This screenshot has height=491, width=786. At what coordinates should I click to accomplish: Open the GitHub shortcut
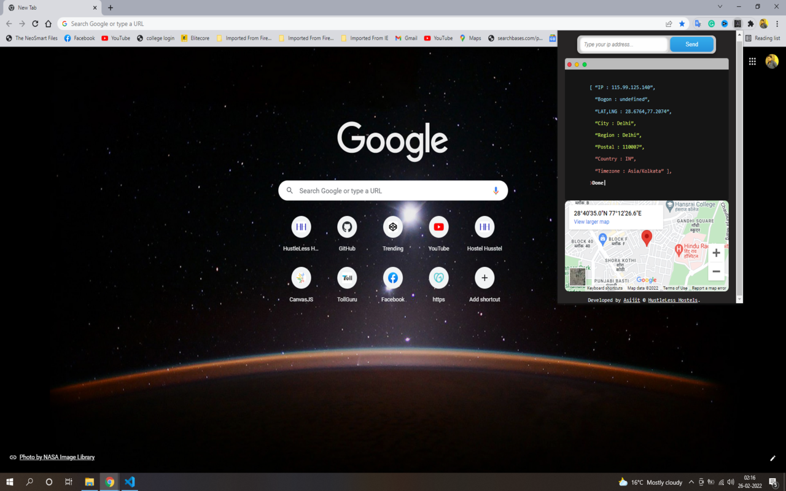tap(347, 234)
